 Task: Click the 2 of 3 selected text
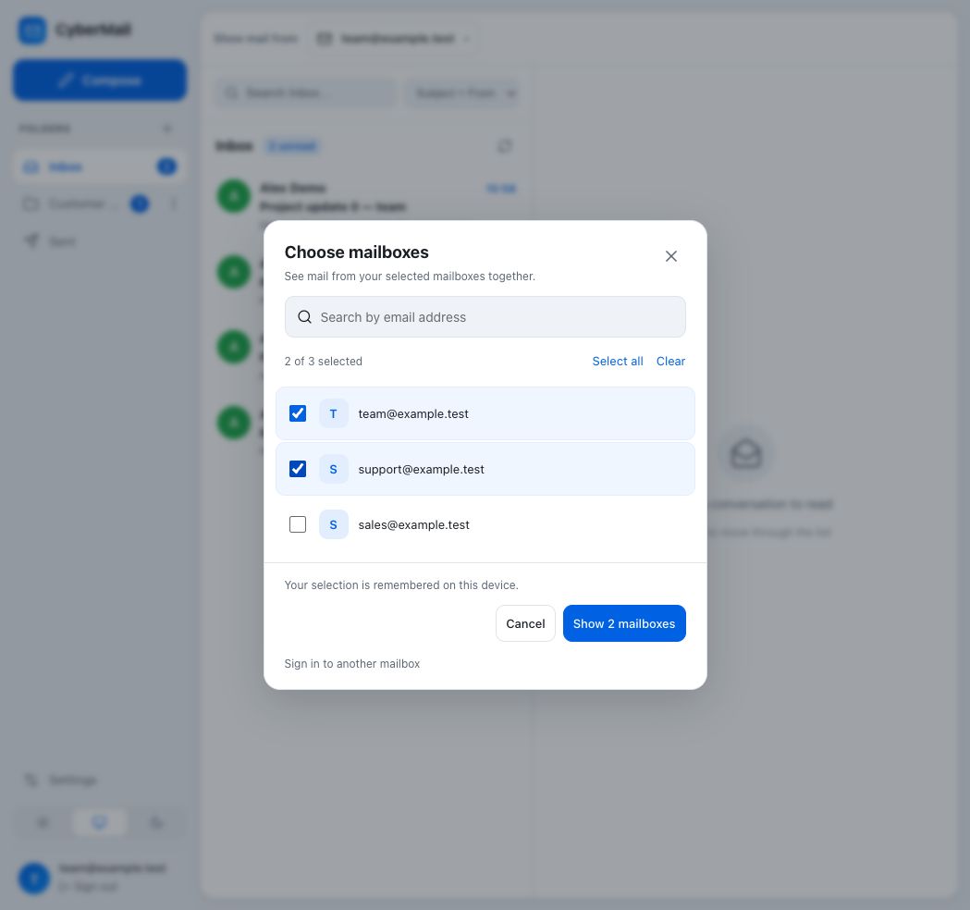(x=324, y=362)
